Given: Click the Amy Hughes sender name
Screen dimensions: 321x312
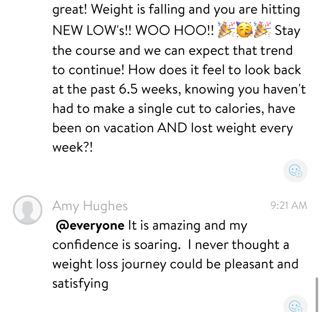Looking at the screenshot, I should click(90, 206).
